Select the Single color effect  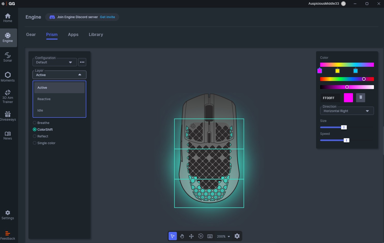[35, 143]
